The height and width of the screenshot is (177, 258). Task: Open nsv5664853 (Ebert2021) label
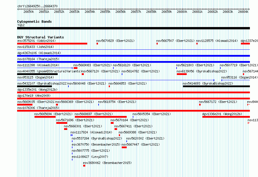tap(128, 83)
